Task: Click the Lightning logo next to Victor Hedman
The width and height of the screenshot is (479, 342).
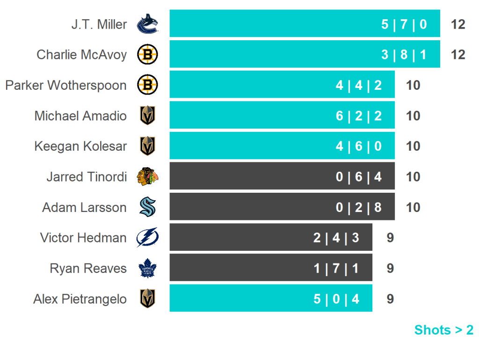Action: click(x=147, y=238)
